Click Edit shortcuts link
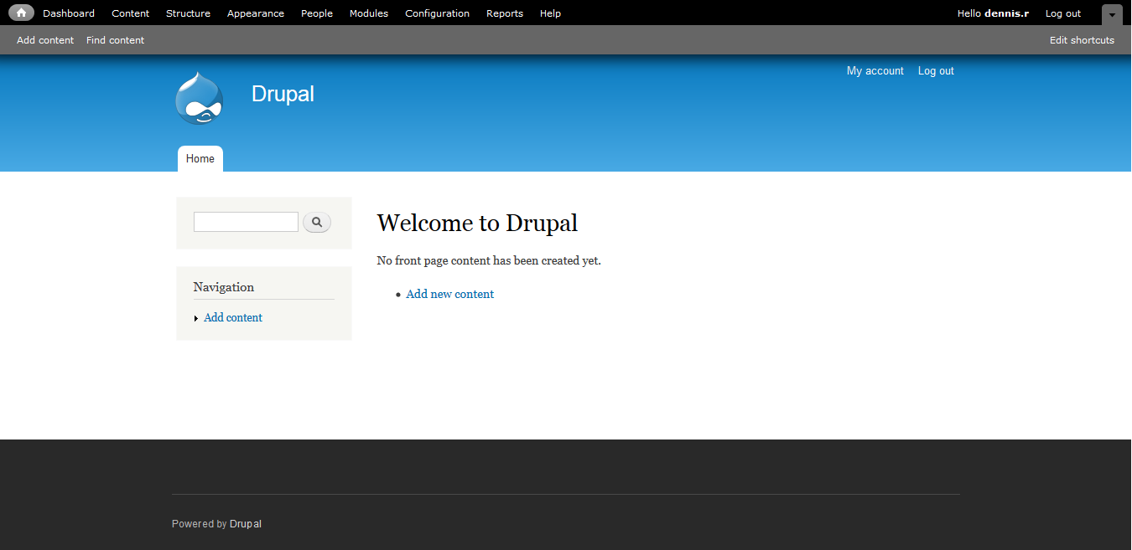 pos(1082,40)
